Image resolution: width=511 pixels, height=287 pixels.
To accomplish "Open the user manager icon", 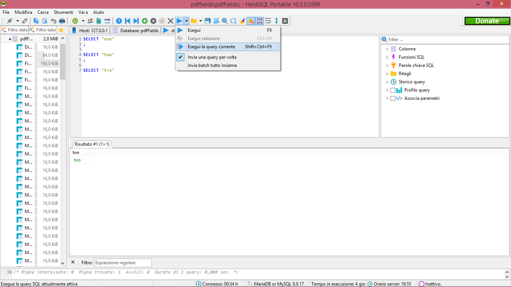I will point(90,21).
